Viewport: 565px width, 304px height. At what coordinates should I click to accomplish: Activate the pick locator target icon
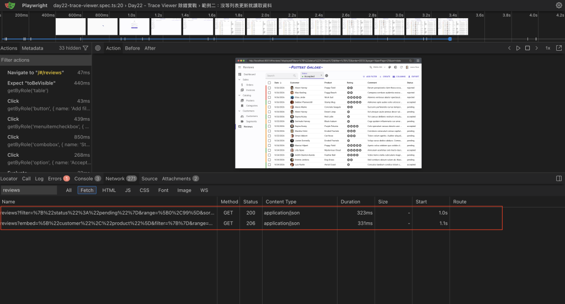tap(98, 48)
